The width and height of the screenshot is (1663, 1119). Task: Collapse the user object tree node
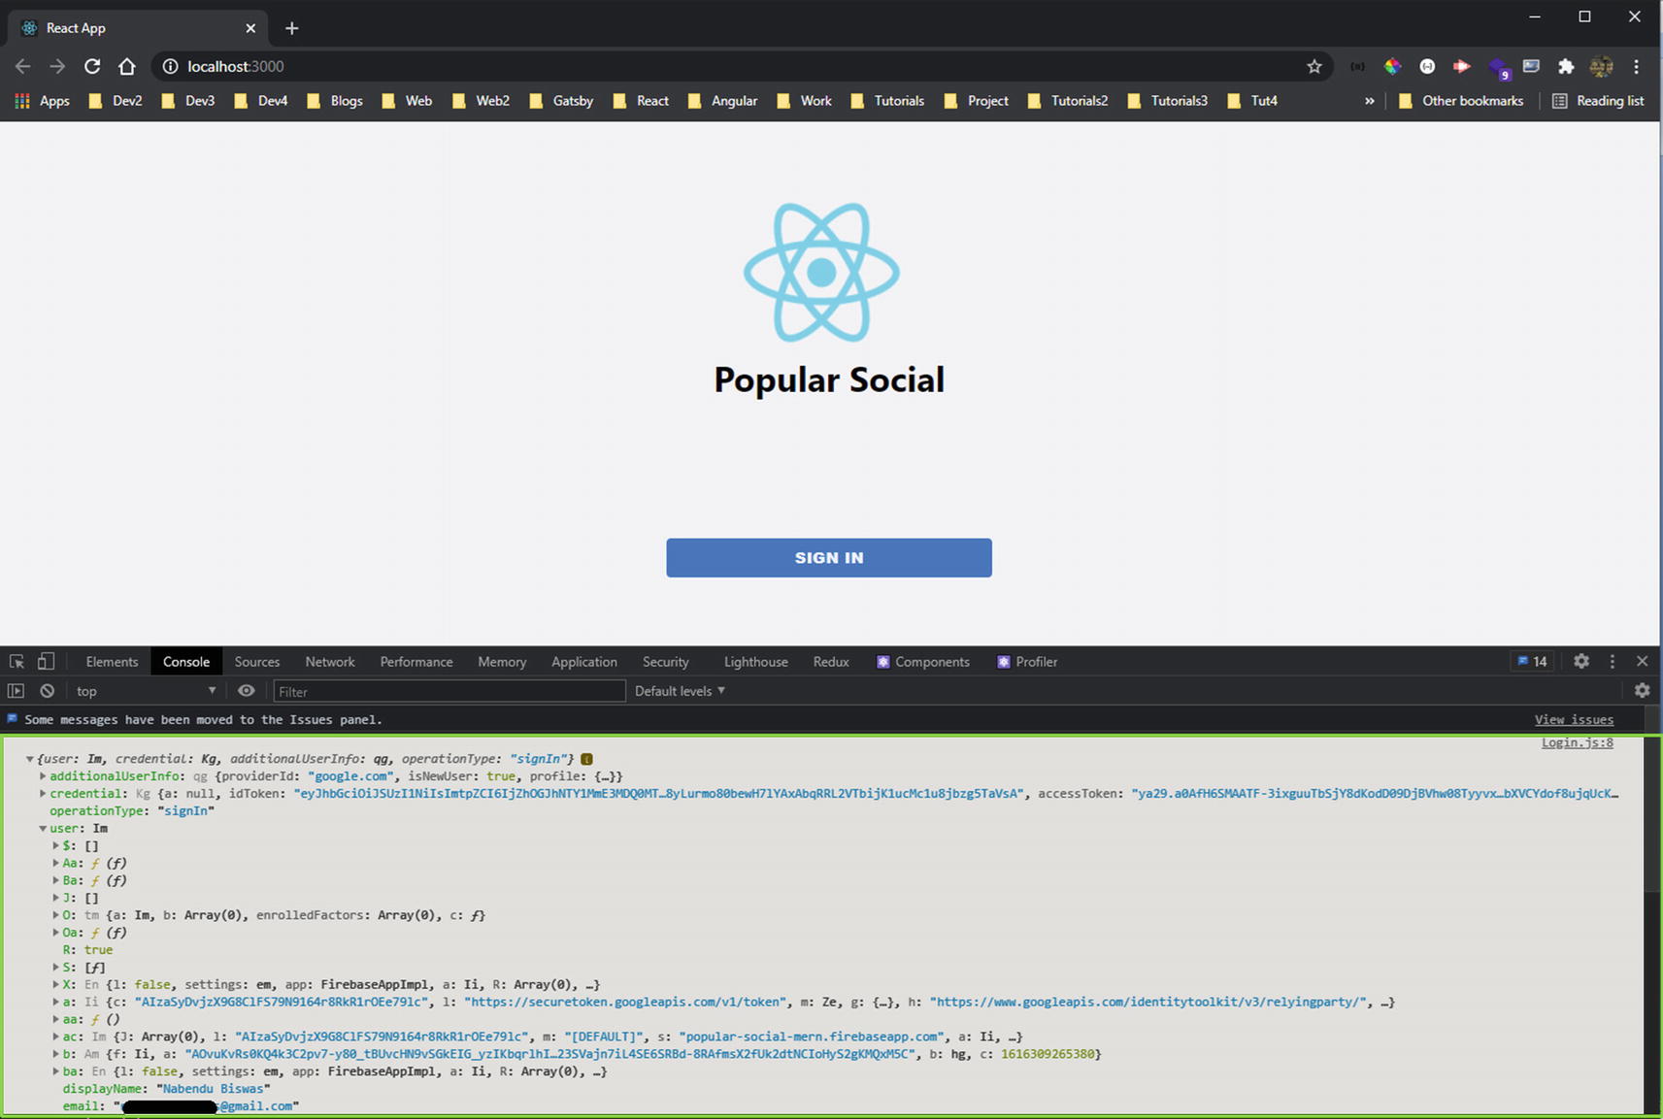(x=43, y=829)
